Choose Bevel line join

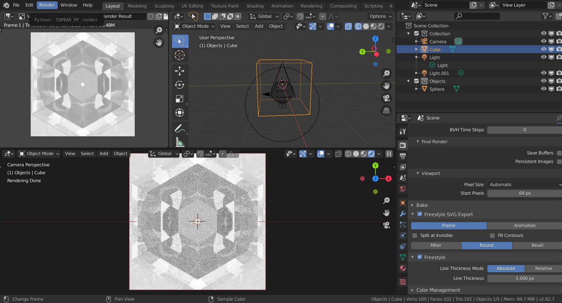coord(537,245)
